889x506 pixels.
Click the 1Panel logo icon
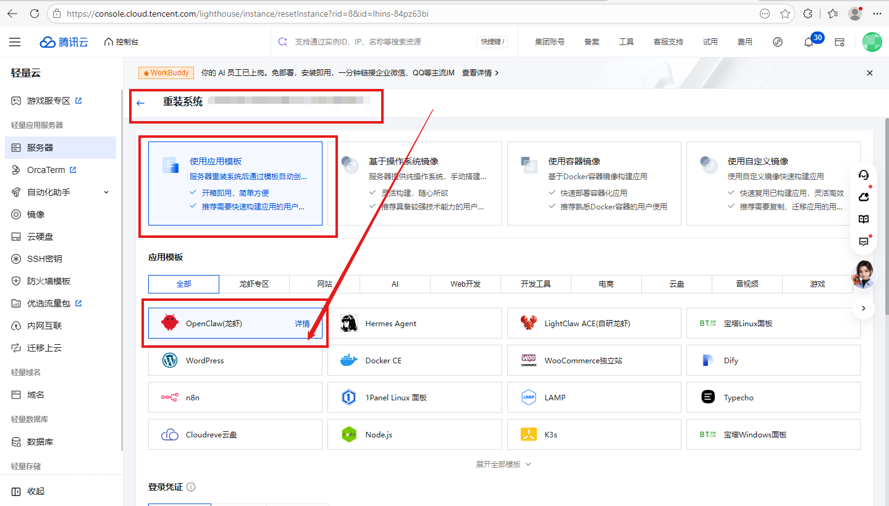point(349,397)
